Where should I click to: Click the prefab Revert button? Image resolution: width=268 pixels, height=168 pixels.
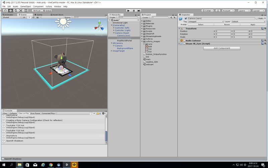tap(227, 25)
